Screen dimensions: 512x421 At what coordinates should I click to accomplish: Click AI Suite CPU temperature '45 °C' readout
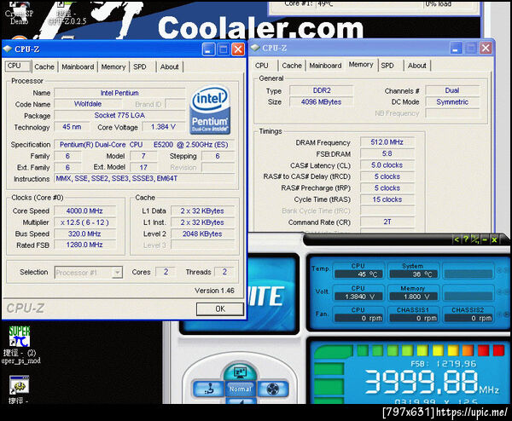click(x=358, y=274)
